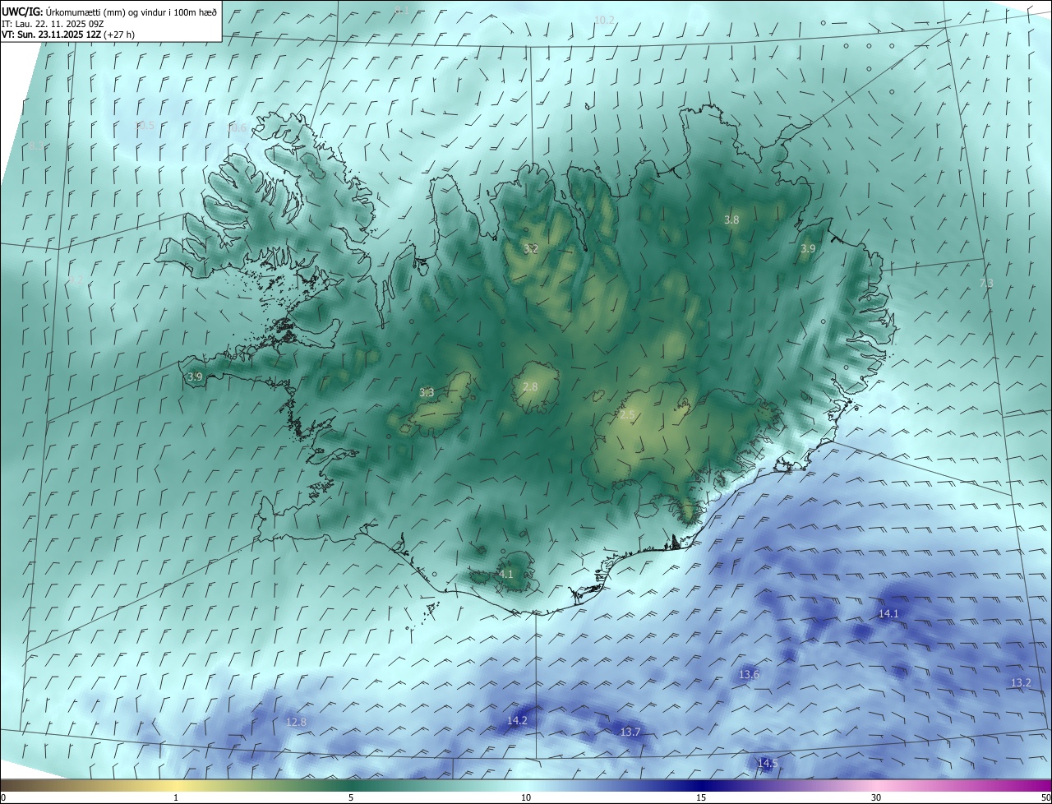Click the color bar tick label 1
Image resolution: width=1052 pixels, height=804 pixels.
coord(176,797)
